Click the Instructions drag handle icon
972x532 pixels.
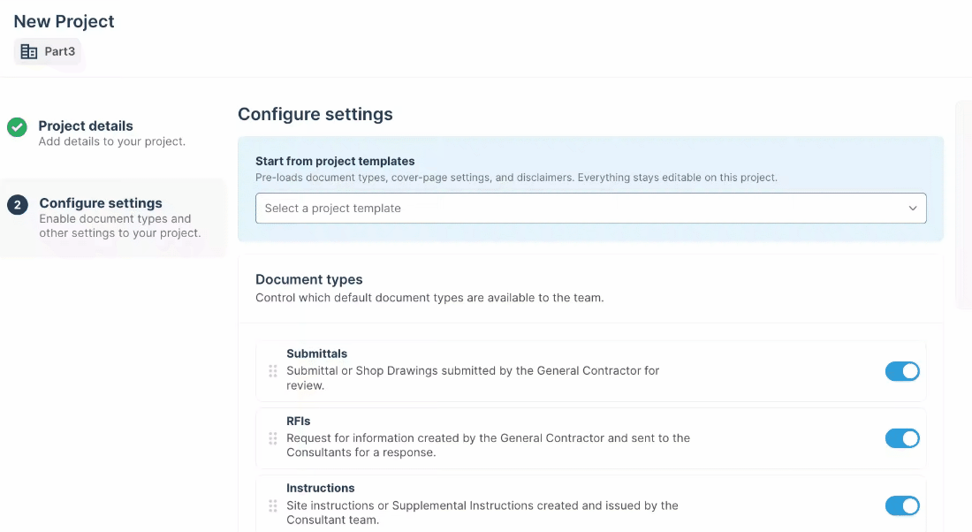[x=273, y=506]
